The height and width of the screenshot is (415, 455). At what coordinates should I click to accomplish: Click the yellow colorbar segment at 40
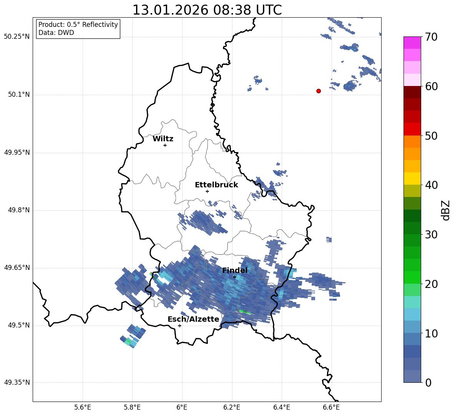point(412,179)
